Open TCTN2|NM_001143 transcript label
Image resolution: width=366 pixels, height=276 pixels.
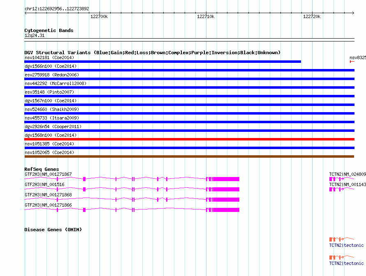tap(347, 185)
